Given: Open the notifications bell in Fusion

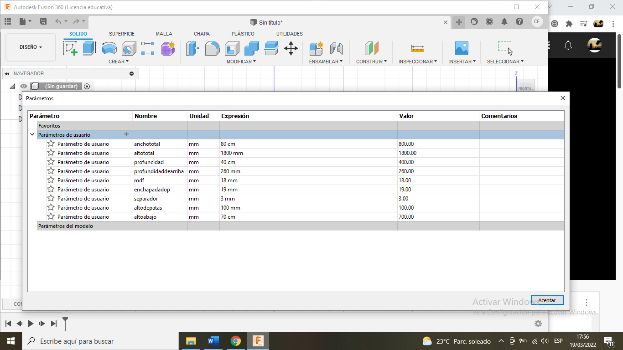Looking at the screenshot, I should [504, 21].
